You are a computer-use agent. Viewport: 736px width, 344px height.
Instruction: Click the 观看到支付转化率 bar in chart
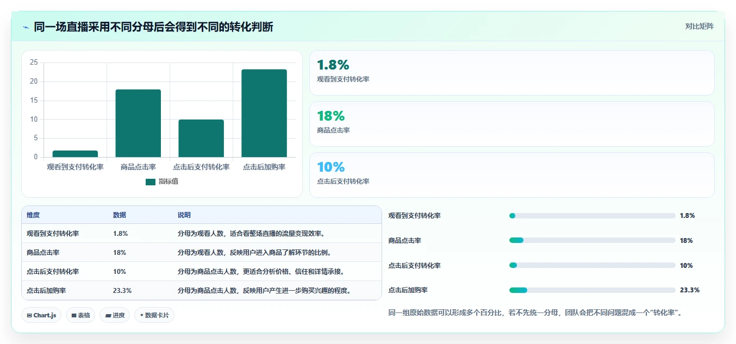pyautogui.click(x=75, y=154)
